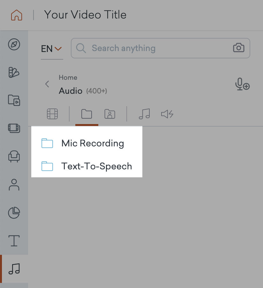Select the Text tool in sidebar
The image size is (263, 288).
click(14, 240)
